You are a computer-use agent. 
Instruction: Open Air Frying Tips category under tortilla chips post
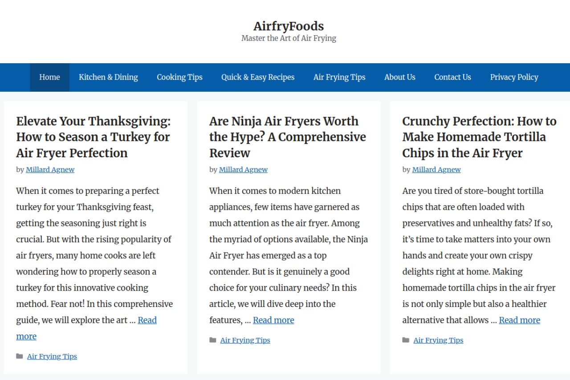[438, 340]
